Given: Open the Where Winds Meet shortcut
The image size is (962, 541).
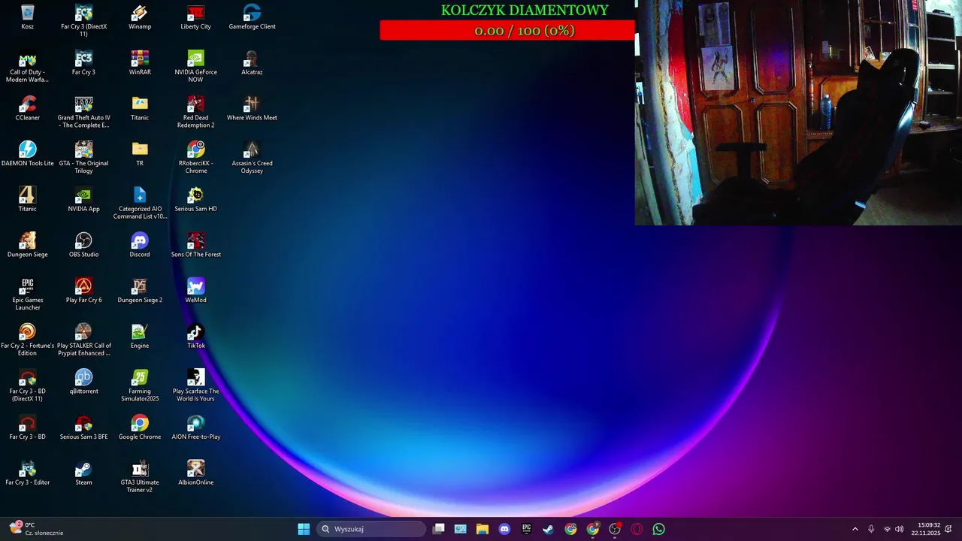Looking at the screenshot, I should click(252, 109).
